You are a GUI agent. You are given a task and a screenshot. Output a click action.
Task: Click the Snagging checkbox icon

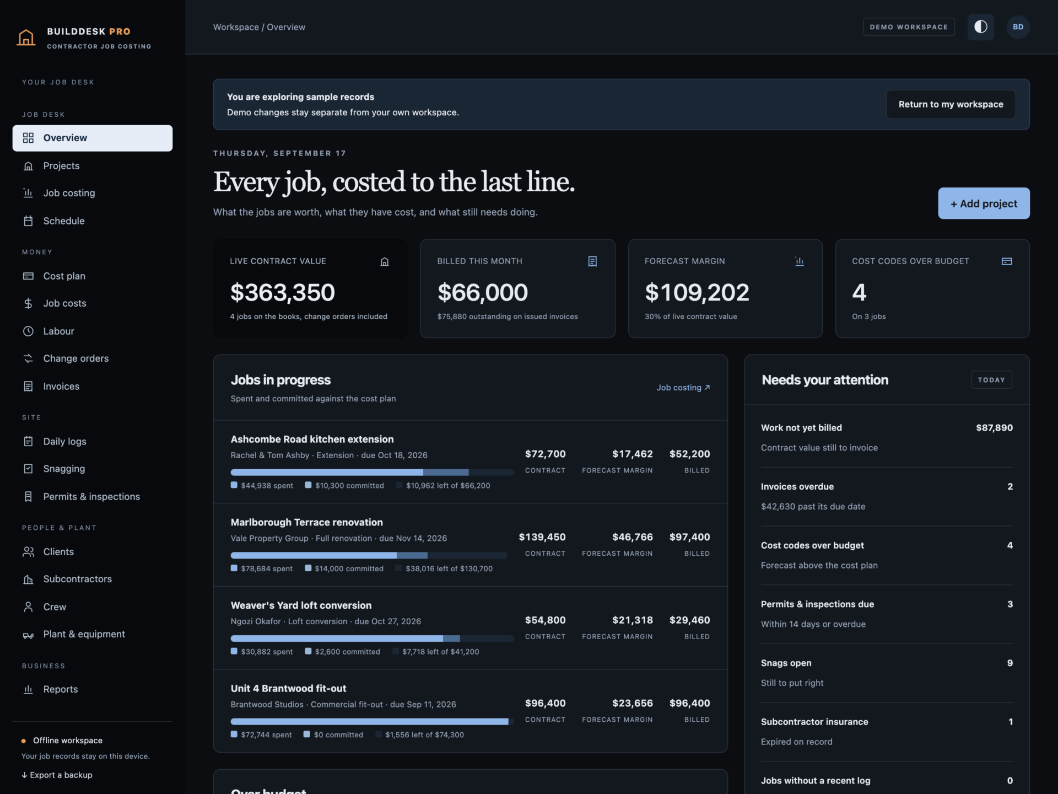28,469
